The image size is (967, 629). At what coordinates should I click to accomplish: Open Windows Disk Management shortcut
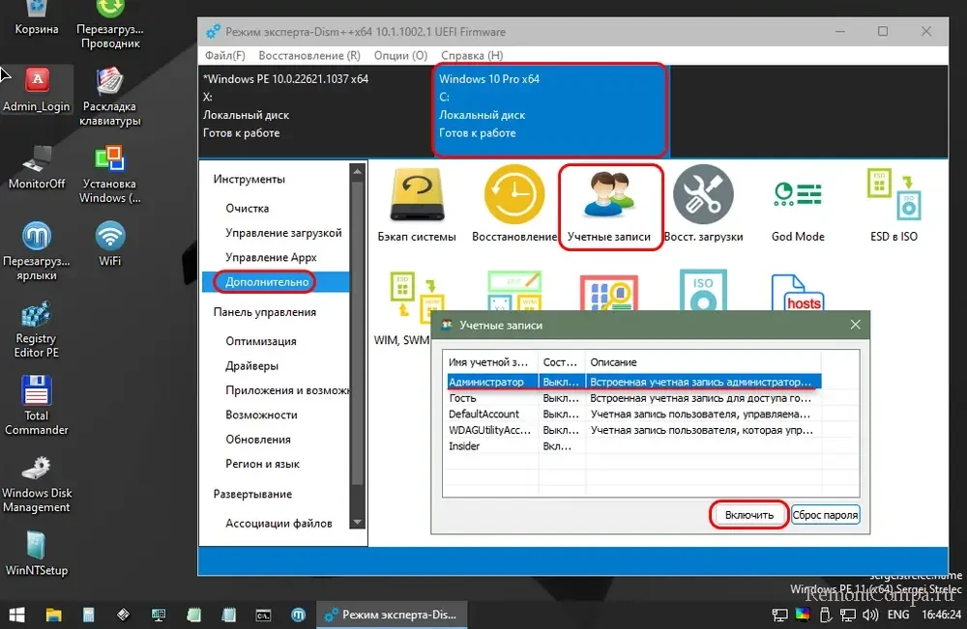(x=37, y=484)
